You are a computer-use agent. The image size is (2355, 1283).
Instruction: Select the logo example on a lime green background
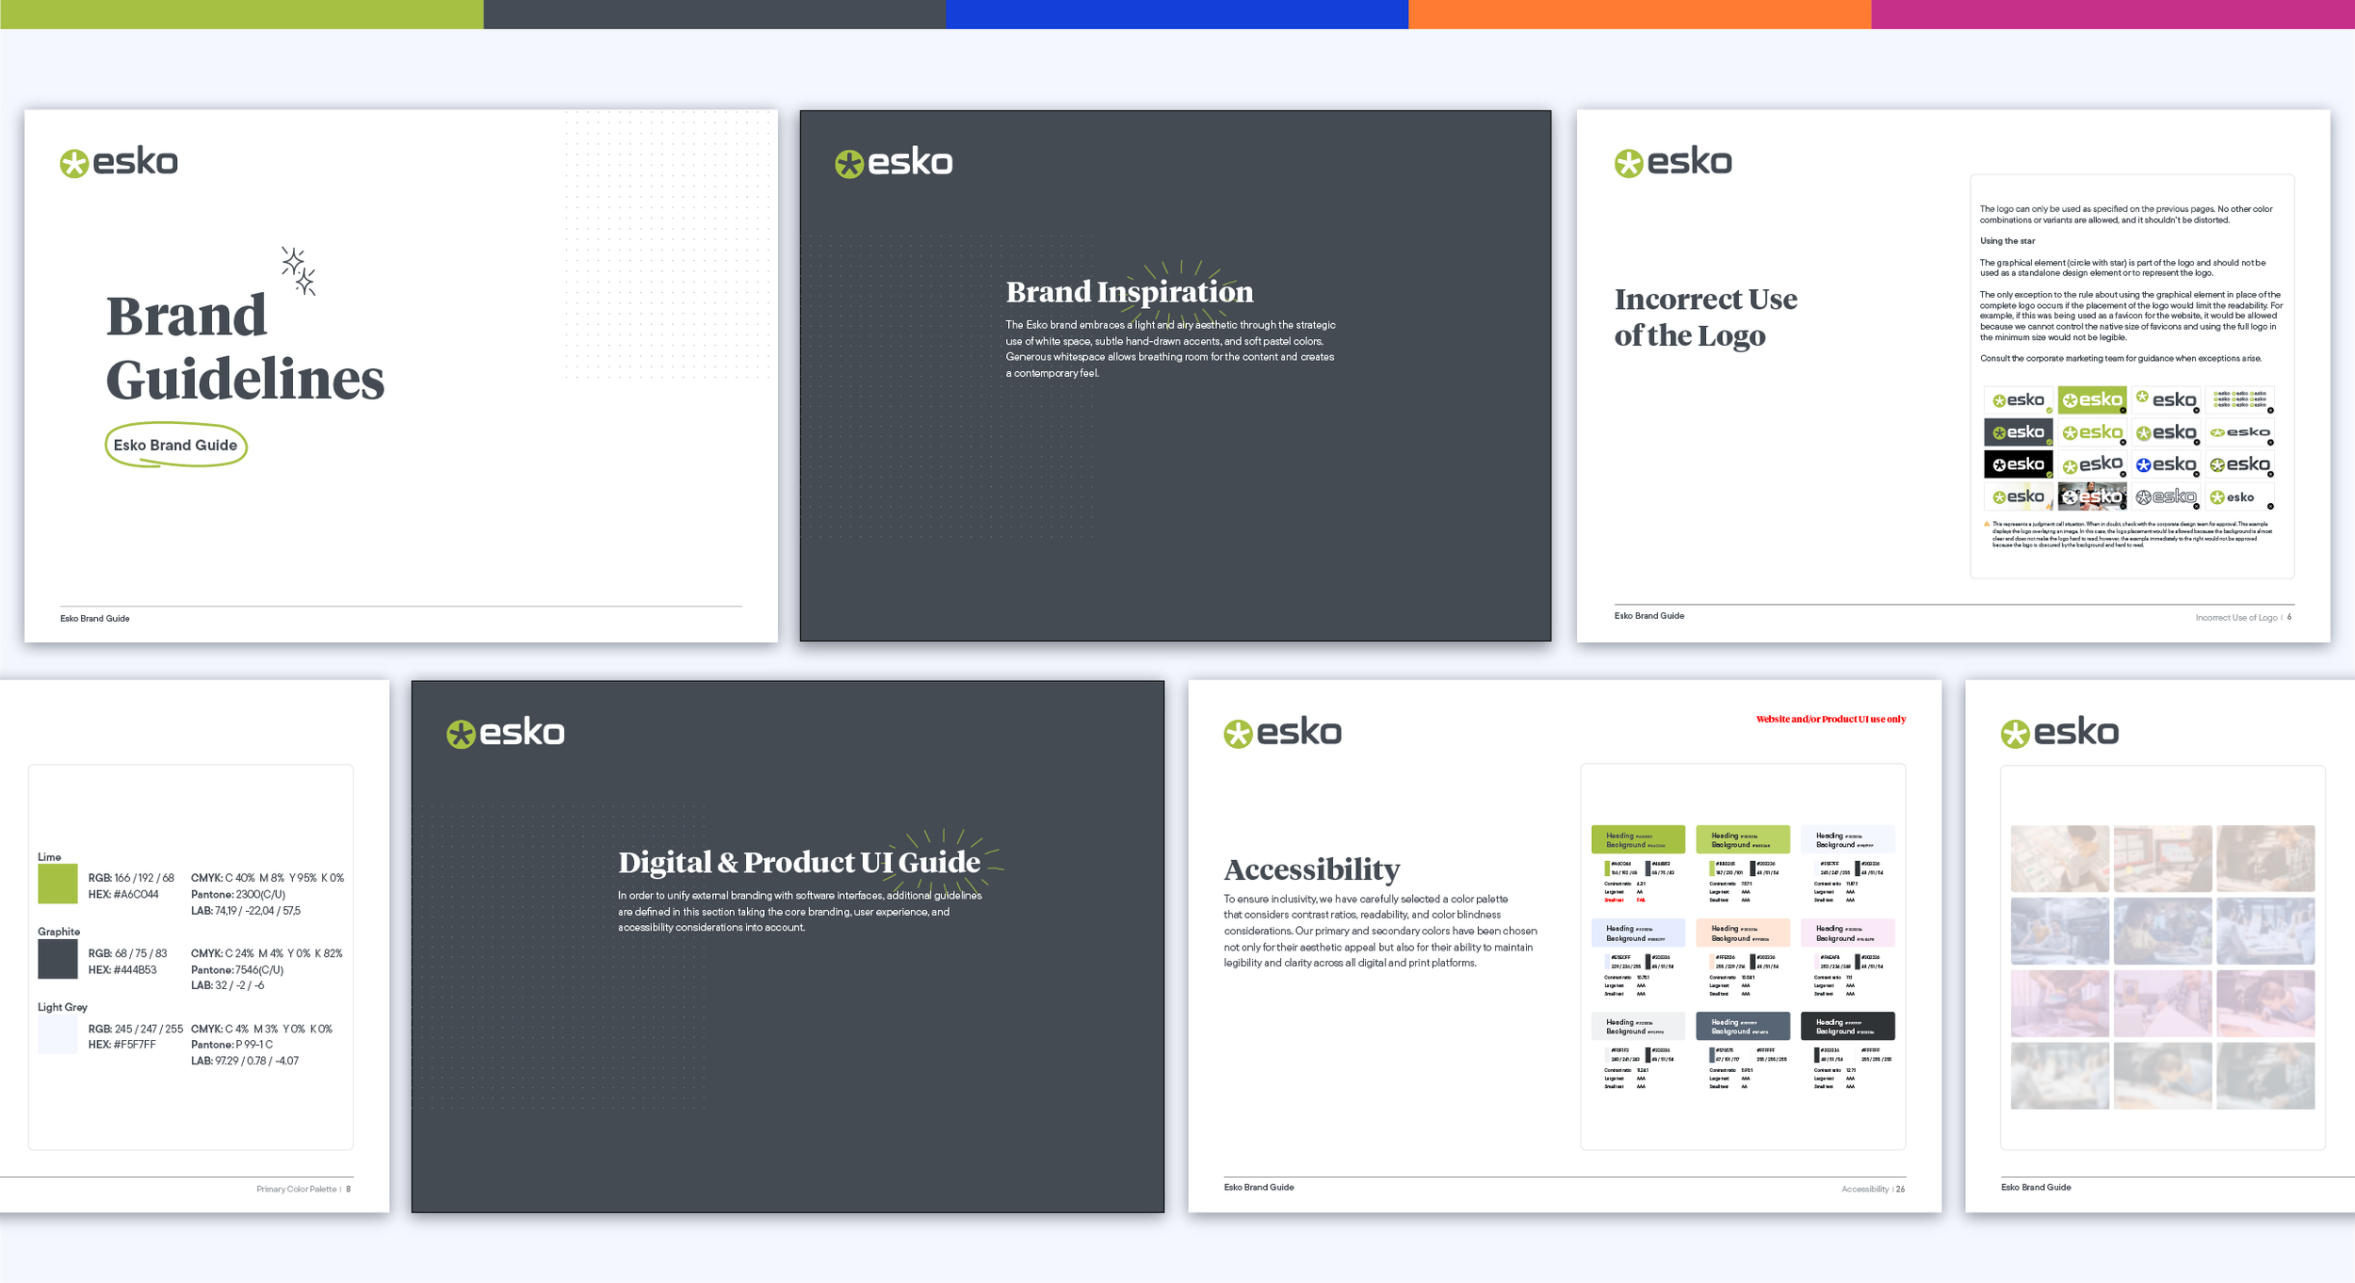point(2092,400)
